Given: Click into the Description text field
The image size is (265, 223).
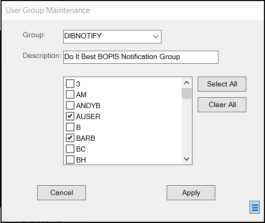Looking at the screenshot, I should click(x=141, y=57).
